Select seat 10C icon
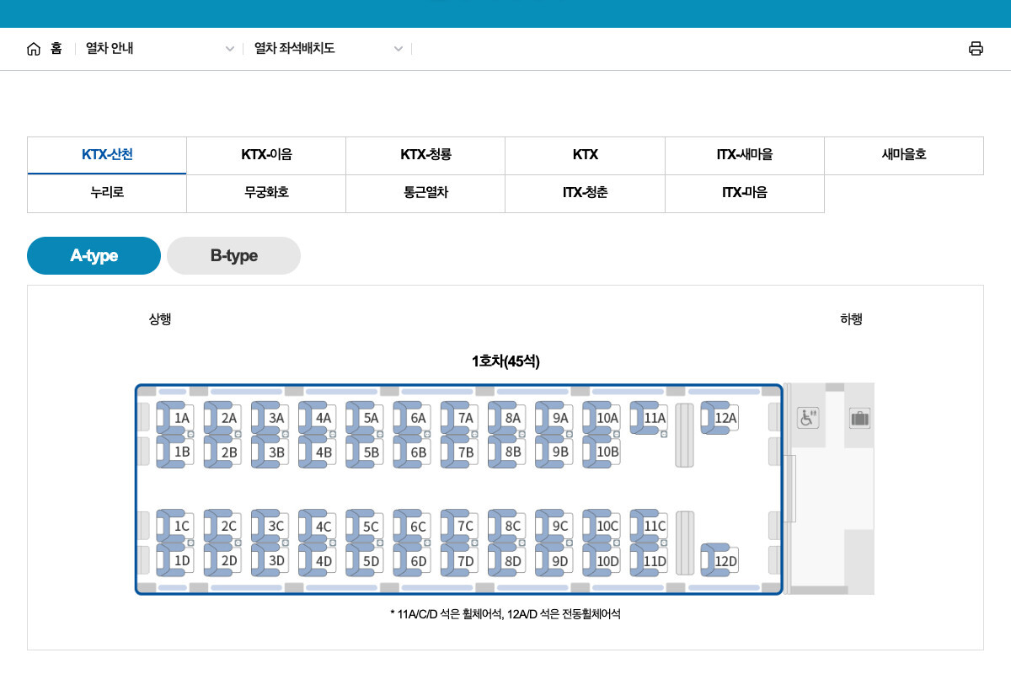Image resolution: width=1011 pixels, height=674 pixels. [x=601, y=525]
